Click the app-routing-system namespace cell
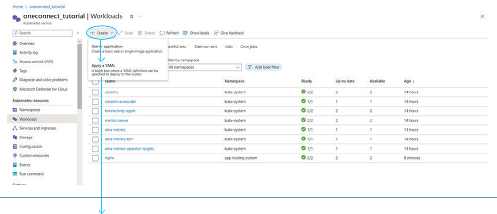Viewport: 497px width, 214px height. coord(241,158)
